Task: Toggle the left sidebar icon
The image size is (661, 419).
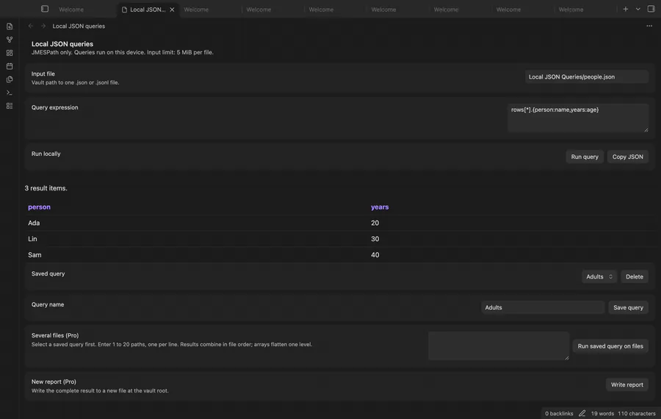Action: 45,9
